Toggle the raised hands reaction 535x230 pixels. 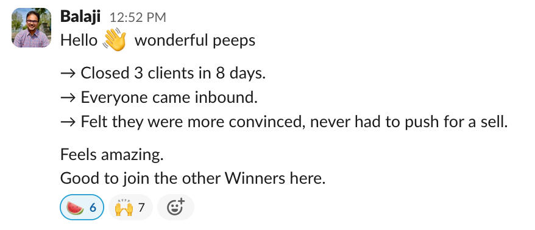(x=130, y=207)
